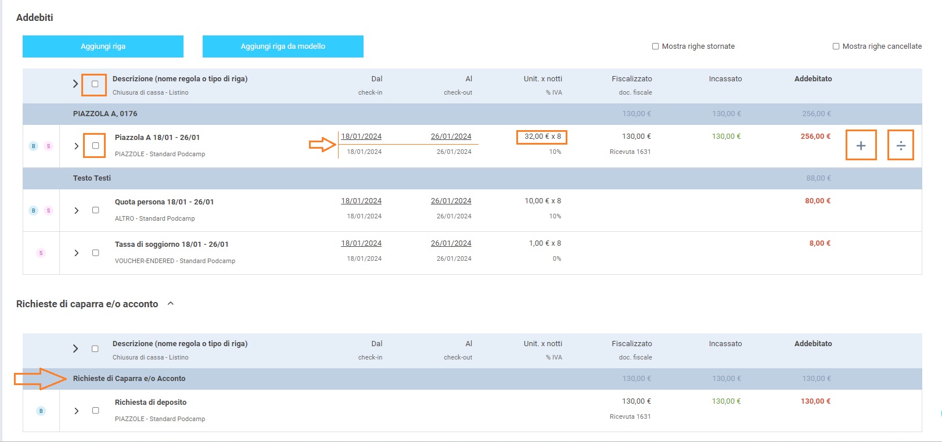Click the blue B badge on Richiesta di deposito row
The image size is (942, 442).
click(41, 411)
